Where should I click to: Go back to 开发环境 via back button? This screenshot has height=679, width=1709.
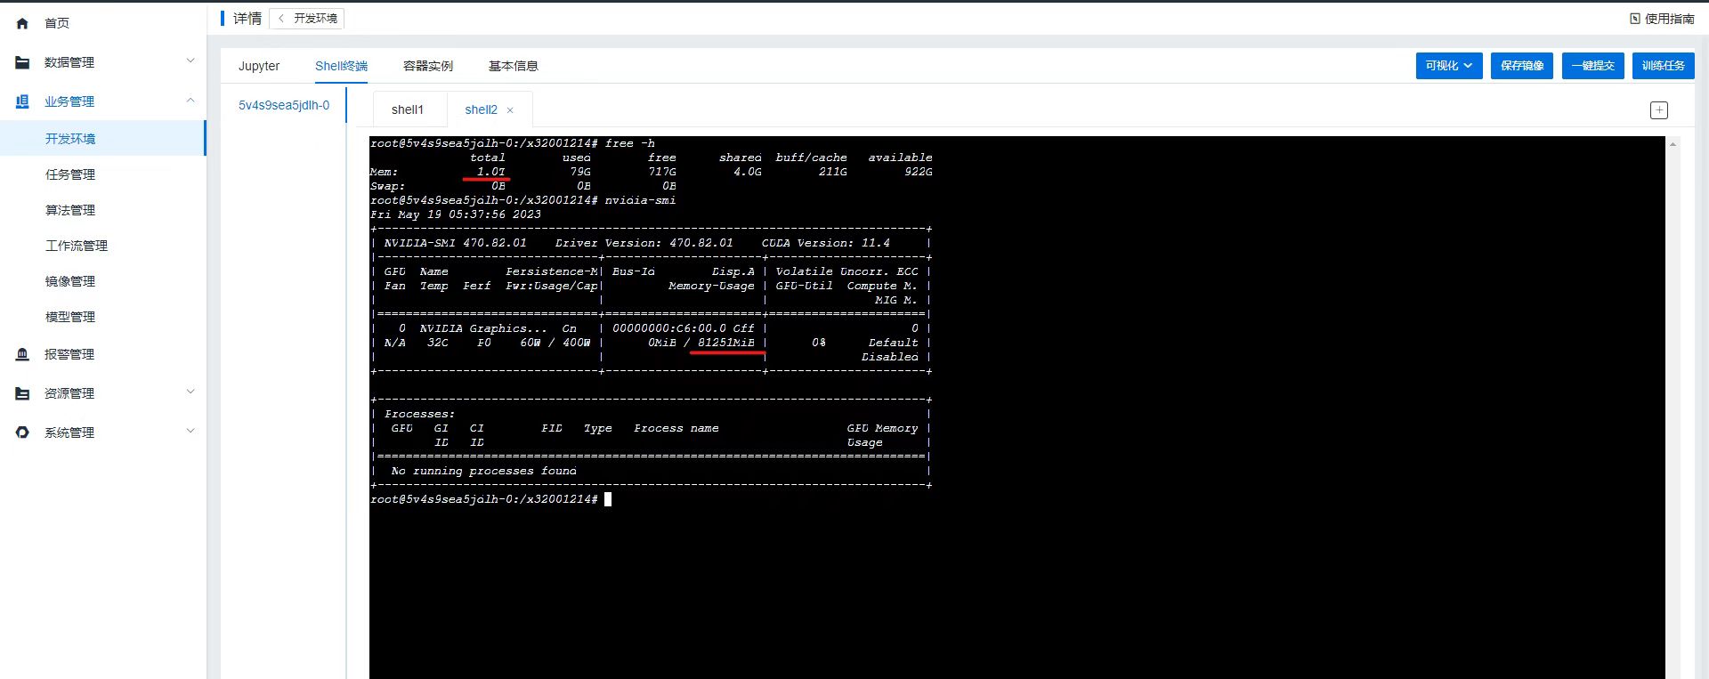coord(307,19)
